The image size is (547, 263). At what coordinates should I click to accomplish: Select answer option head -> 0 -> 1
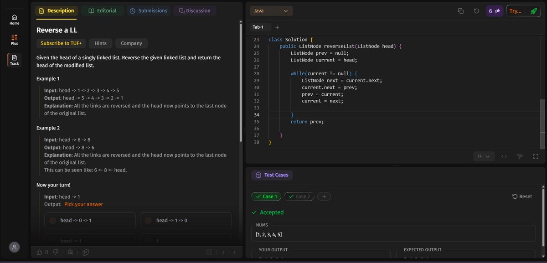90,221
